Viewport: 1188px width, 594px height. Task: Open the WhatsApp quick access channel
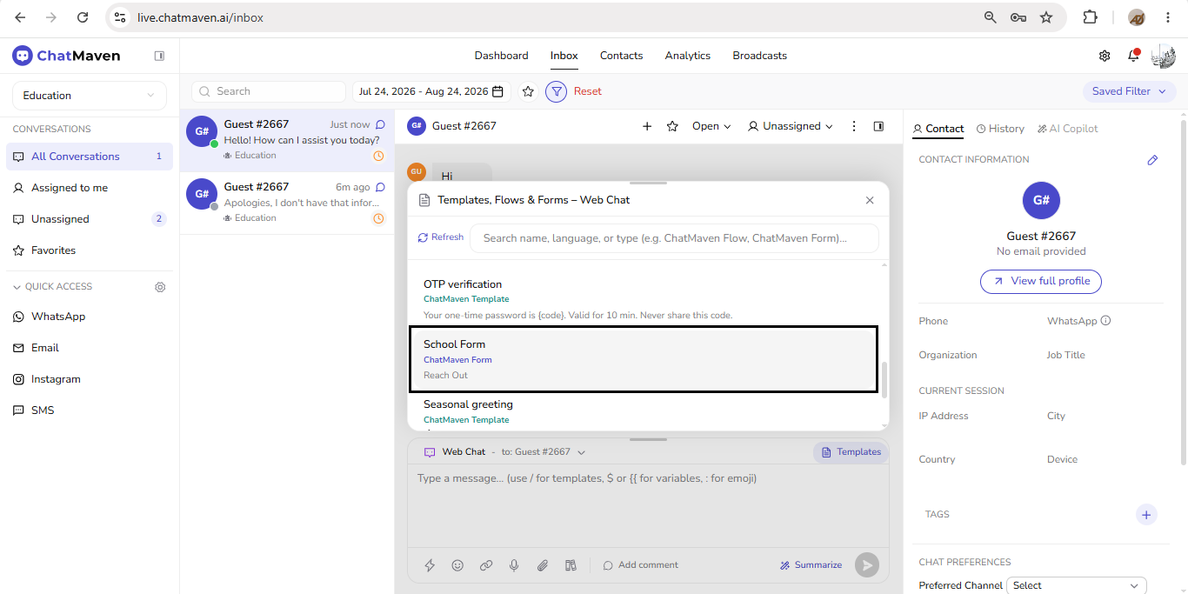point(90,317)
